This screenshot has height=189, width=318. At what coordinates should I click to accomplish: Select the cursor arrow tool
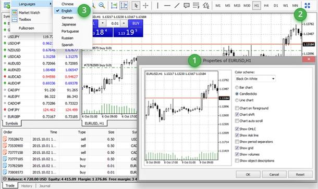coord(136,5)
